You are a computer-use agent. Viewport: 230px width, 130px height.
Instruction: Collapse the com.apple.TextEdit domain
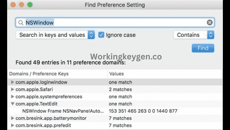[12, 104]
